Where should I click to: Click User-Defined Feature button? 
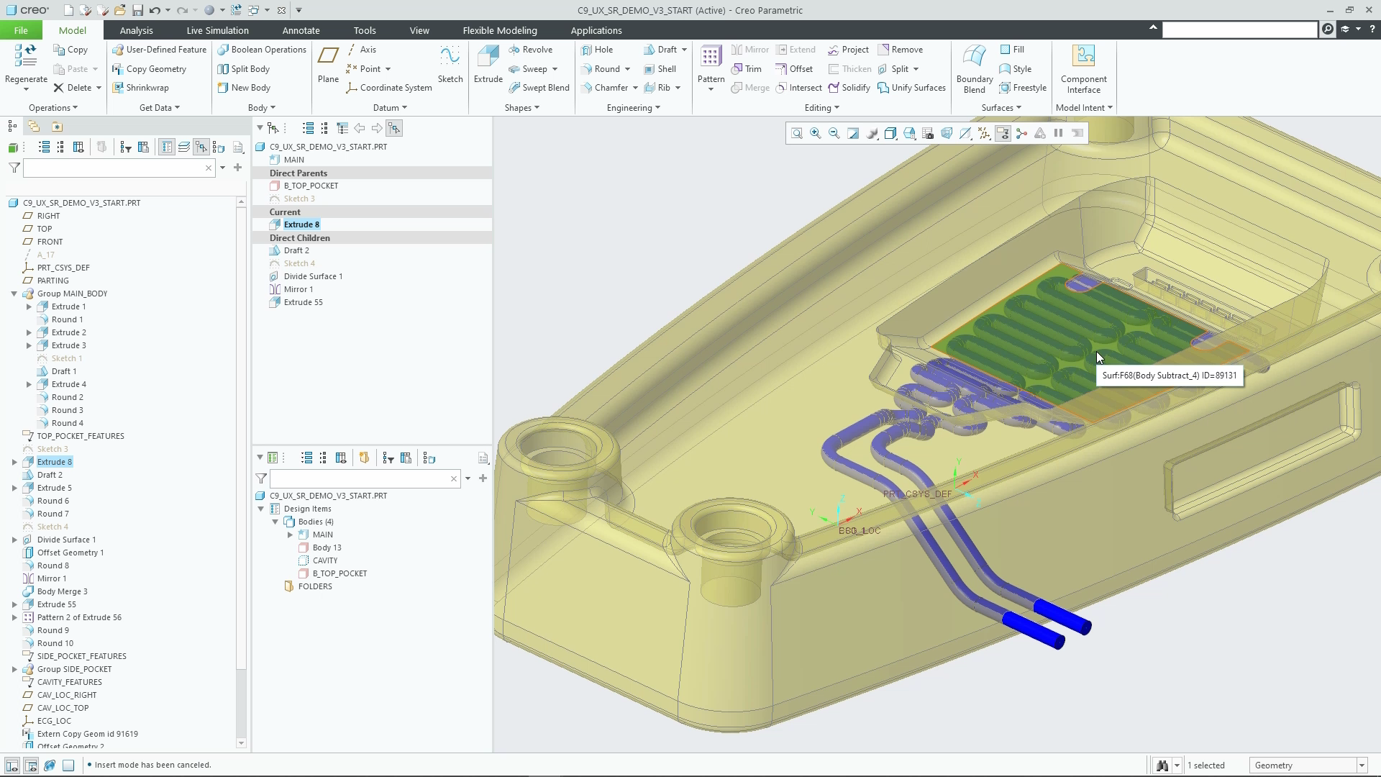(160, 50)
